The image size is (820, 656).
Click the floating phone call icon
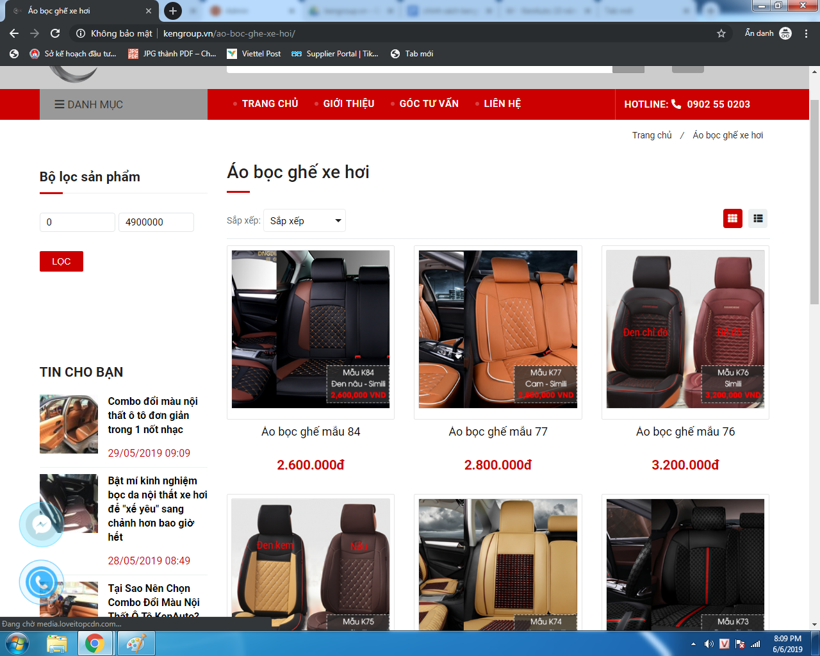pyautogui.click(x=42, y=582)
